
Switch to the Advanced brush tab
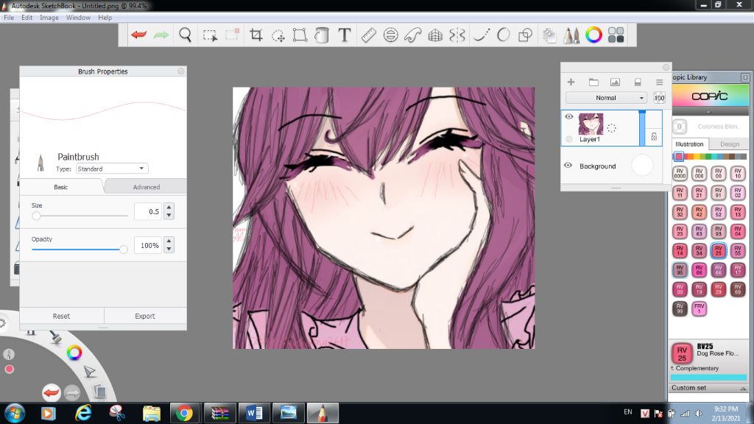pos(147,187)
